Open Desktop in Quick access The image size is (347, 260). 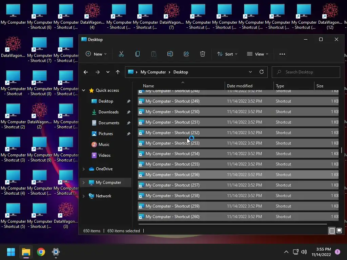[106, 101]
